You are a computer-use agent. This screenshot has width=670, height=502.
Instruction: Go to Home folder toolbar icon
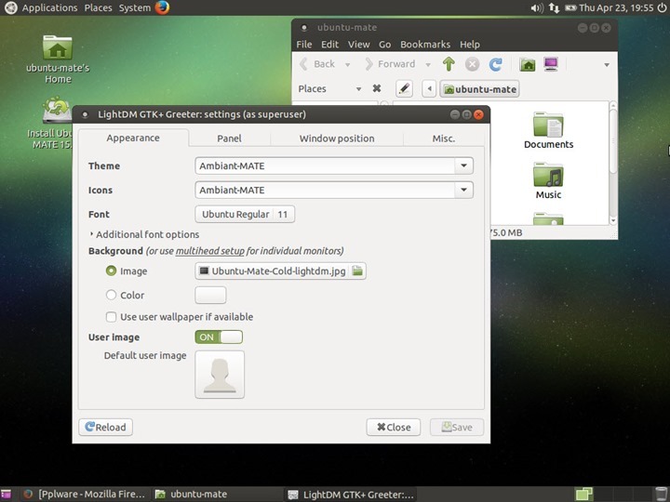click(528, 64)
